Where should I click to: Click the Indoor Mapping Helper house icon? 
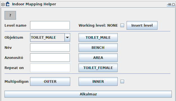tap(8, 4)
